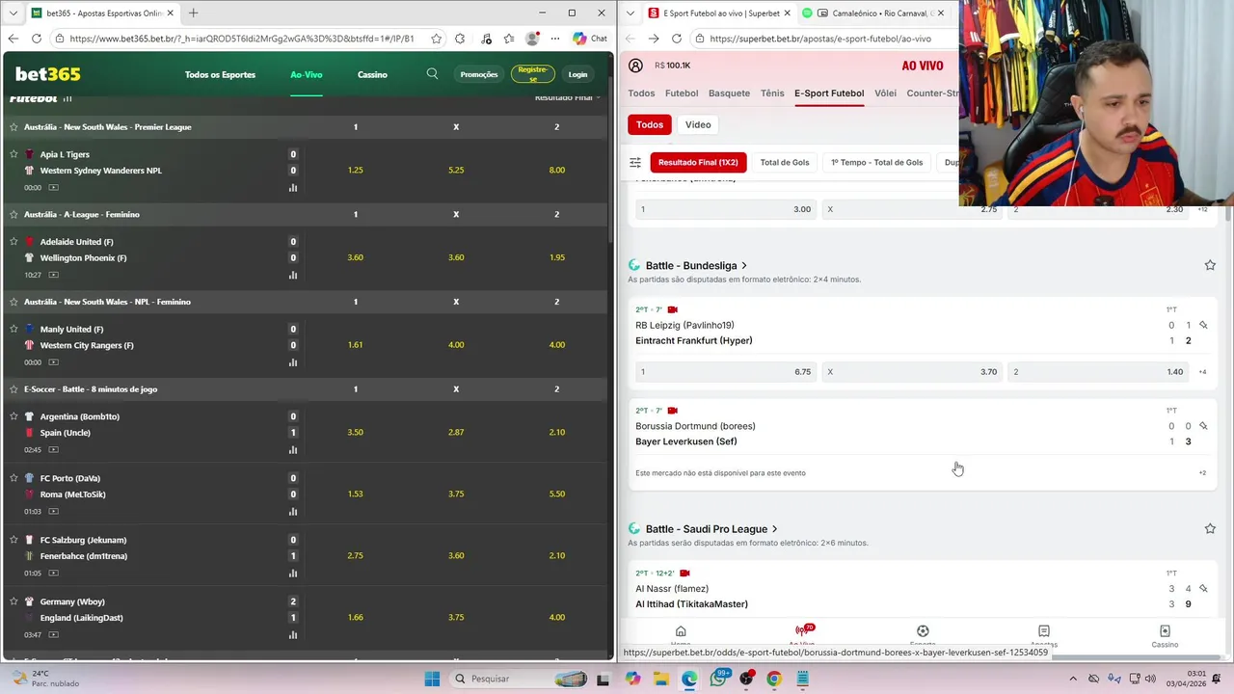Screen dimensions: 1234x694
Task: Open Superbet Cassino bottom icon
Action: click(x=1165, y=636)
